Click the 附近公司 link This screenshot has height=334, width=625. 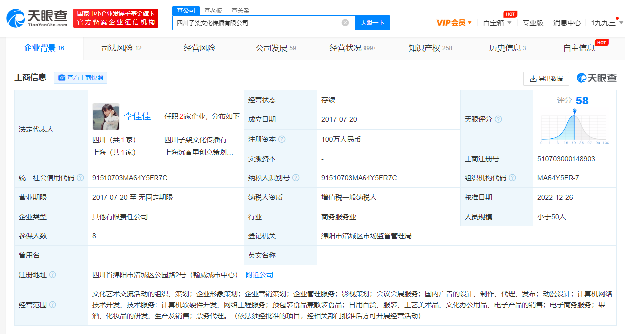click(x=260, y=275)
